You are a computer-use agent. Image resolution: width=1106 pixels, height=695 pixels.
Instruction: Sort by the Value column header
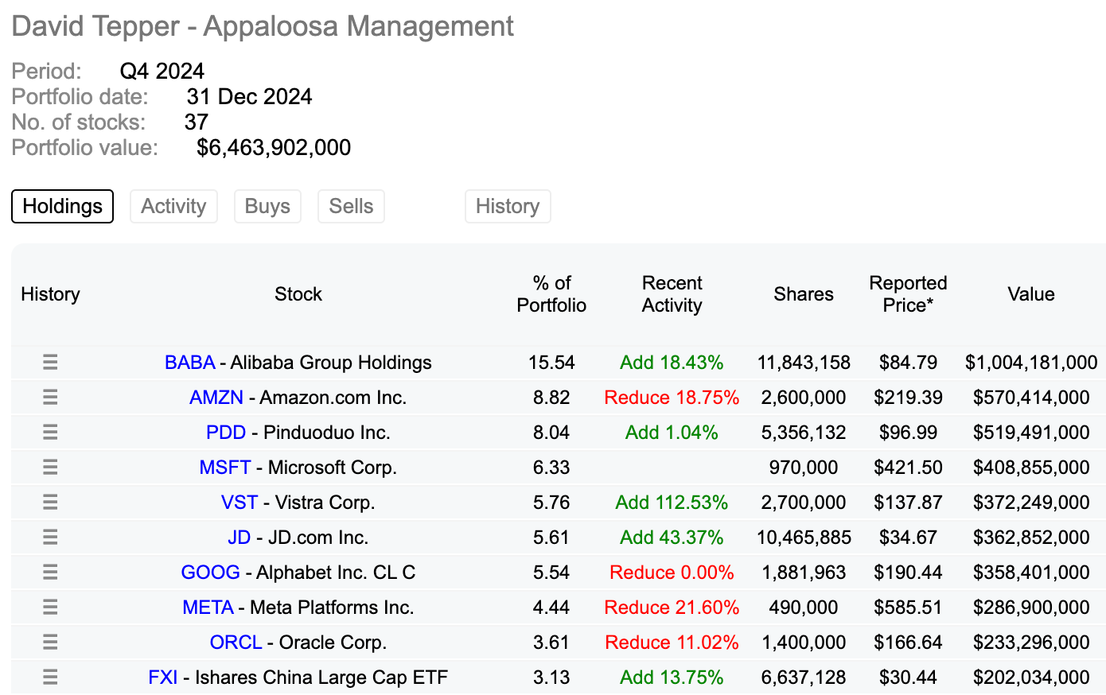click(x=1031, y=294)
